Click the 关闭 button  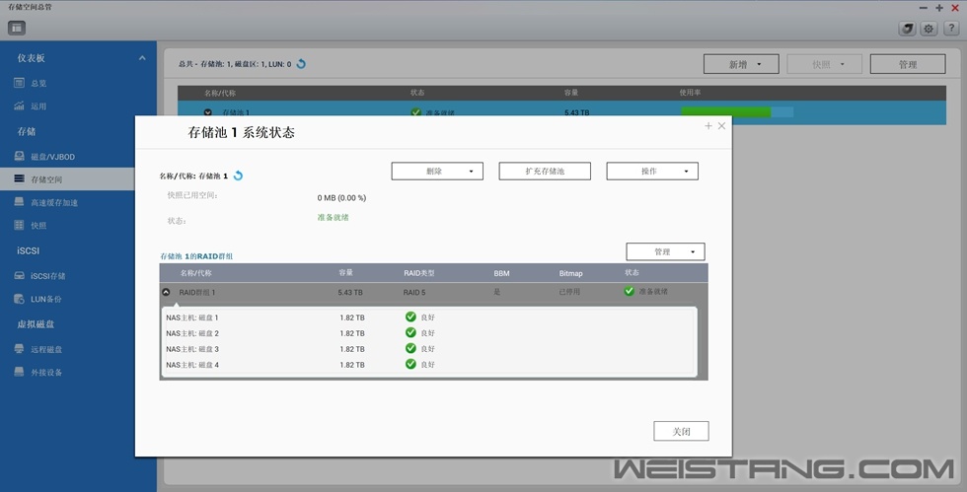click(x=682, y=432)
